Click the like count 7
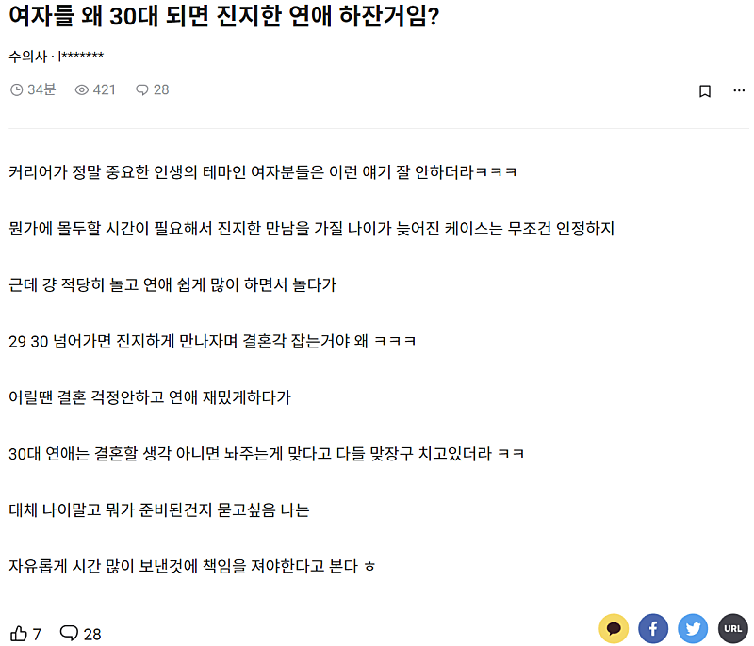754x646 pixels. click(x=37, y=634)
